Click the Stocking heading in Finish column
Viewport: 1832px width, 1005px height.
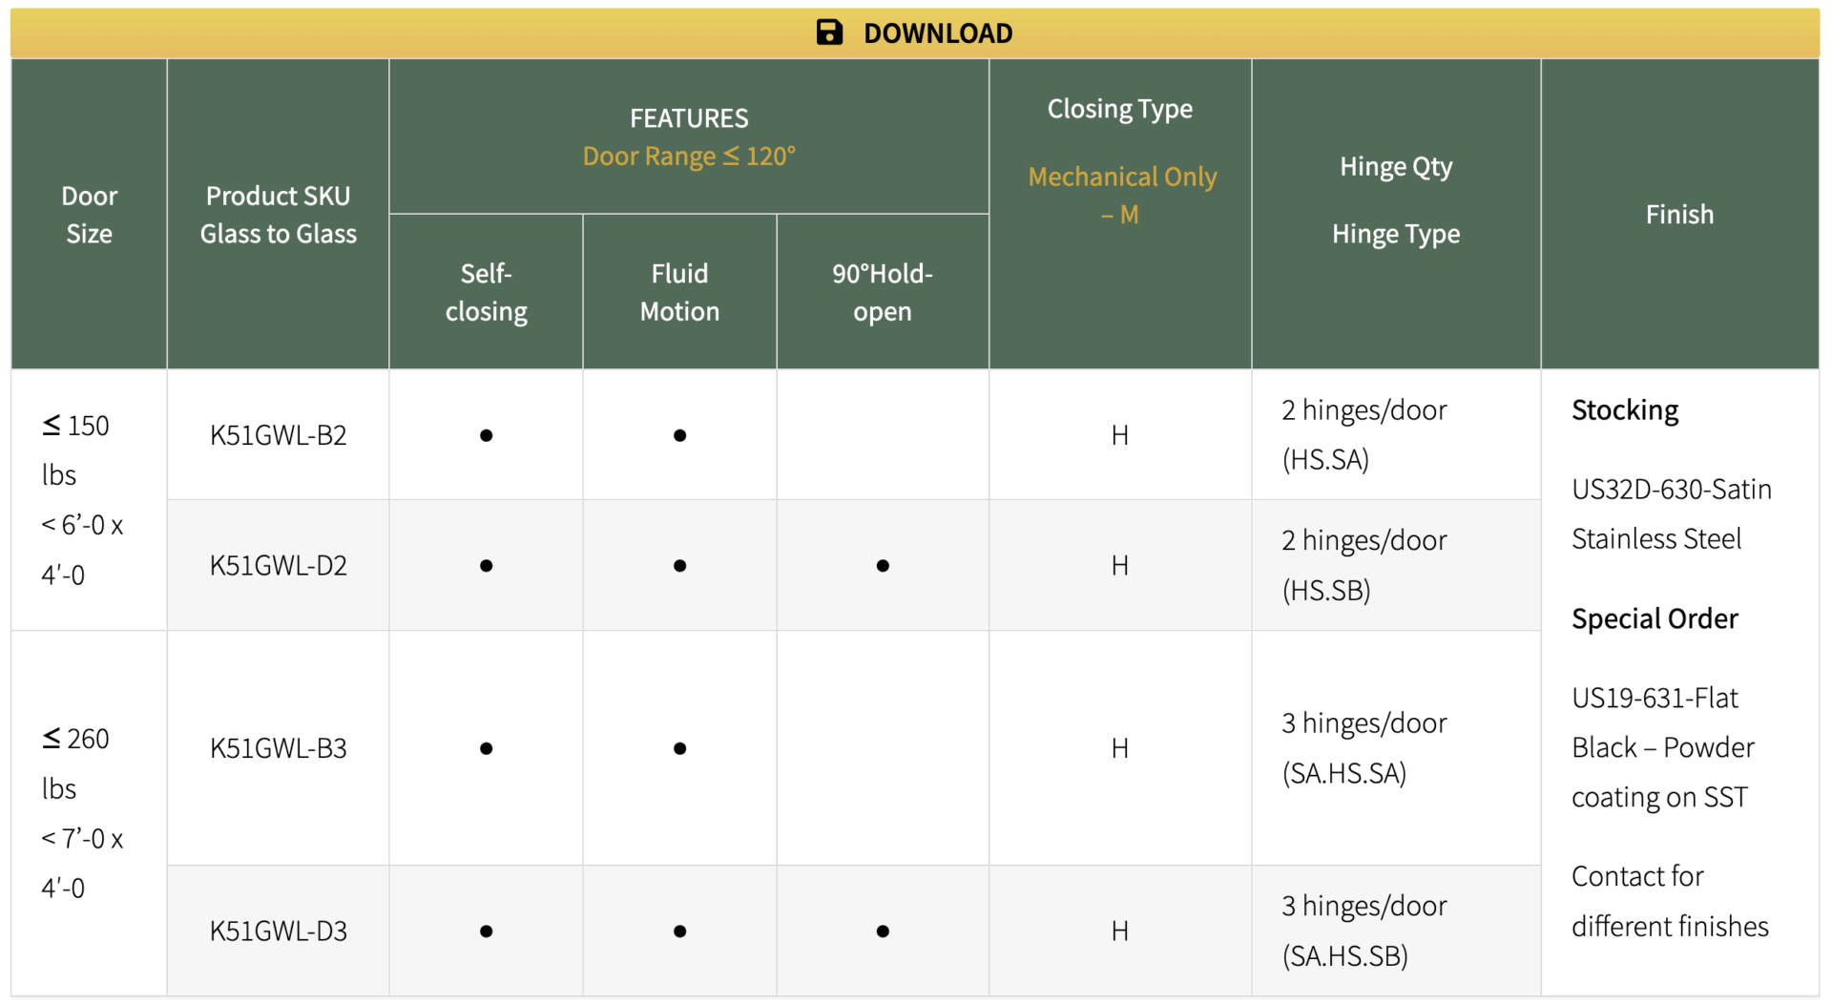click(x=1625, y=410)
